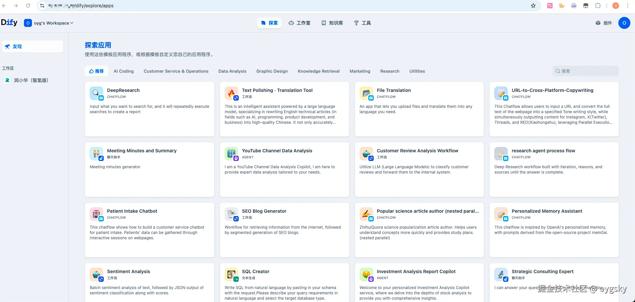The width and height of the screenshot is (635, 302).
Task: Click the SEO Blog Generator icon
Action: pyautogui.click(x=231, y=214)
